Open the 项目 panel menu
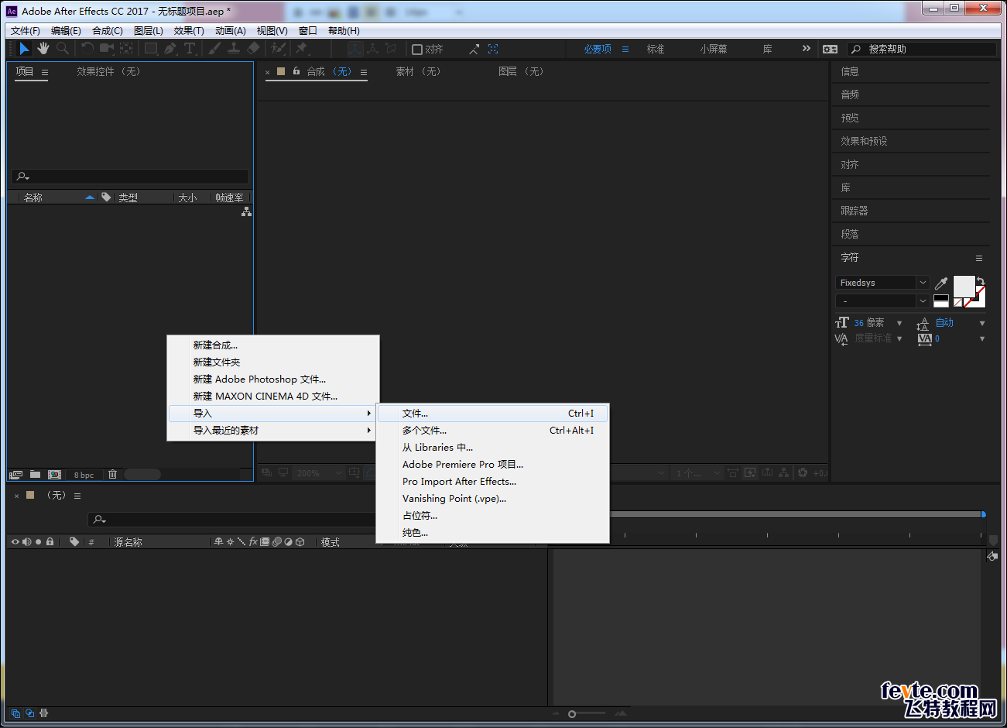Viewport: 1007px width, 728px height. [45, 72]
